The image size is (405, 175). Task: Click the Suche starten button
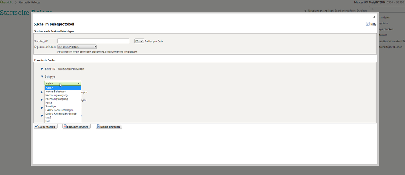pyautogui.click(x=45, y=126)
